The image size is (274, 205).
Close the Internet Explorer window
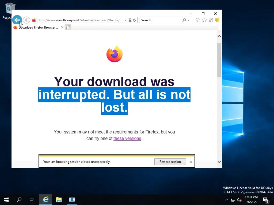click(215, 14)
